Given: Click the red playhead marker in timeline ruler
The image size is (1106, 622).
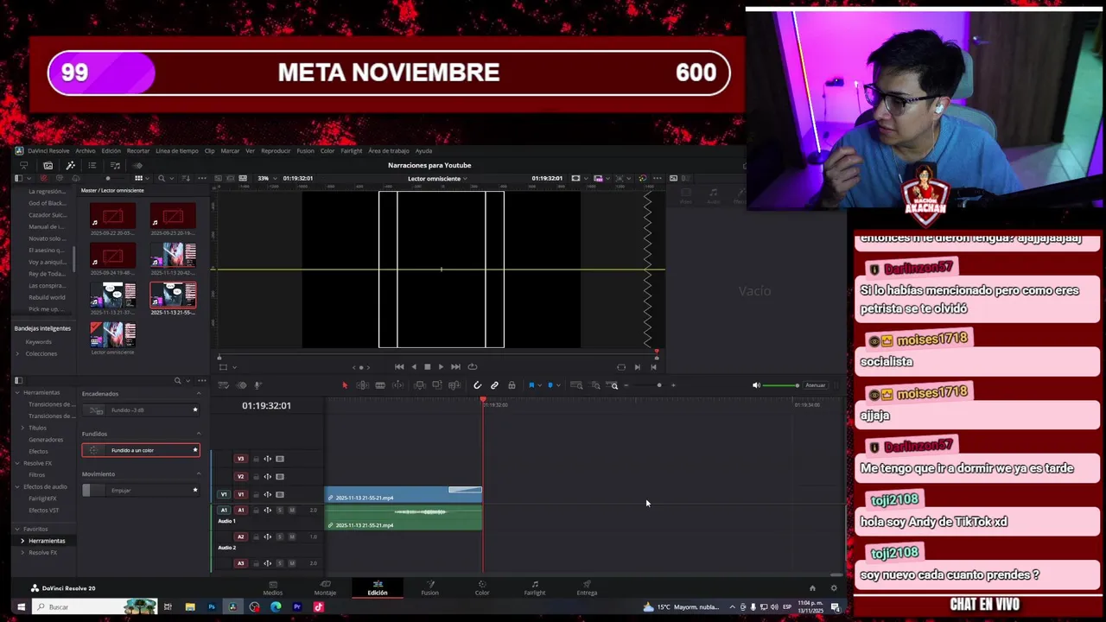Looking at the screenshot, I should 483,400.
